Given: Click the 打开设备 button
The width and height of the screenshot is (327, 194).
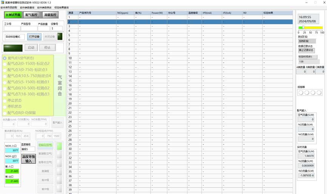Looking at the screenshot, I should (x=34, y=37).
